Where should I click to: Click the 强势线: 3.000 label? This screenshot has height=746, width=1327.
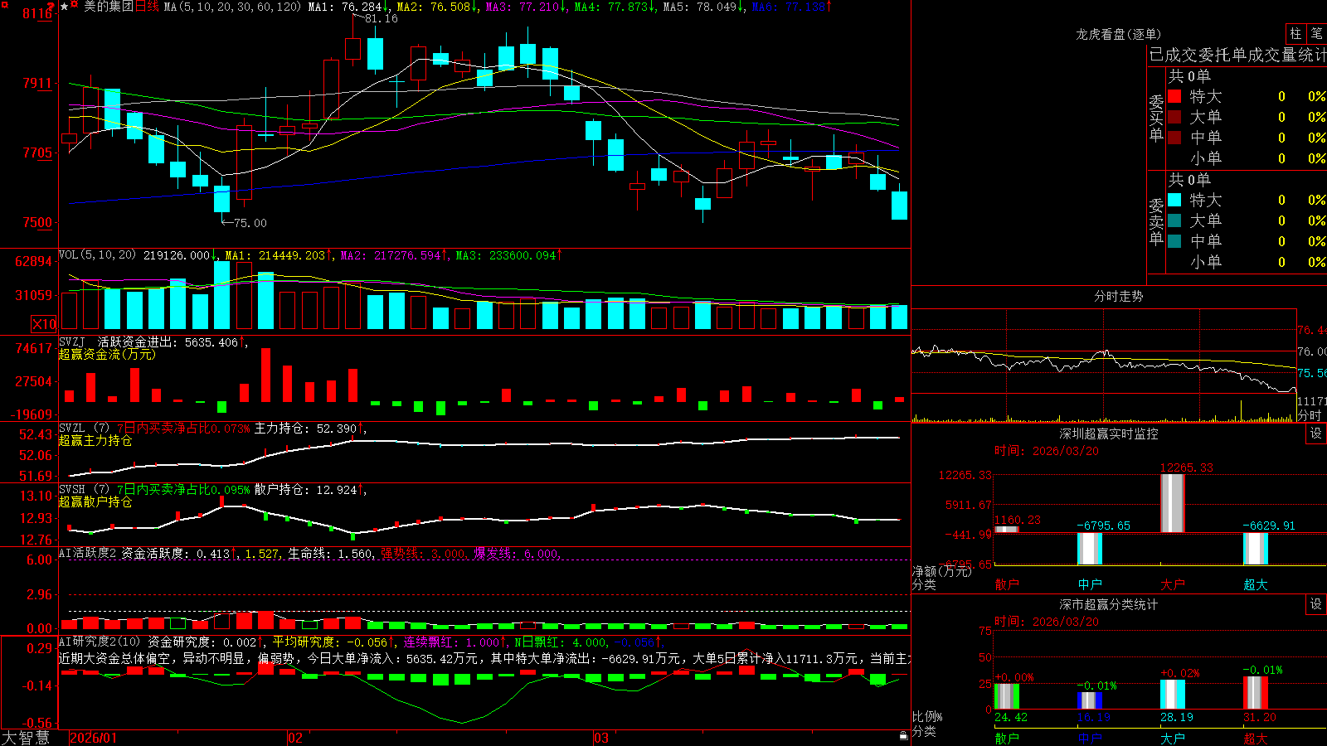tap(424, 553)
